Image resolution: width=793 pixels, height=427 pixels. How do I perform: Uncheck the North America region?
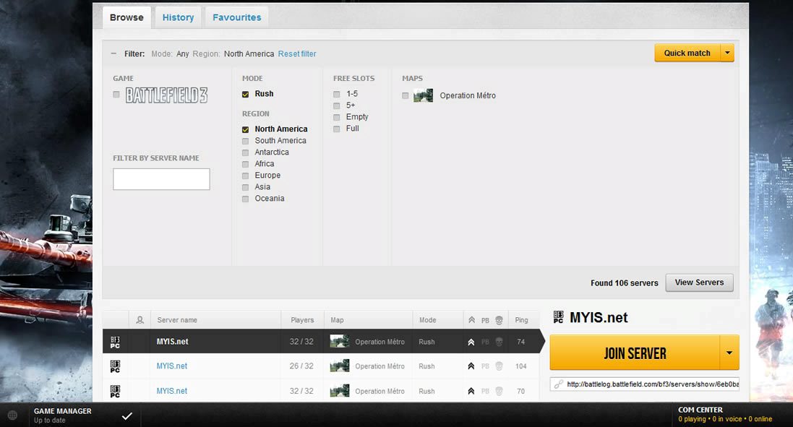tap(245, 129)
